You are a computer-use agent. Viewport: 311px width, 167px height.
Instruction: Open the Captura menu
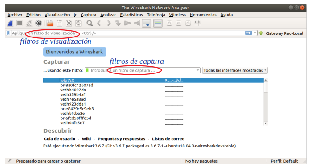click(x=88, y=15)
